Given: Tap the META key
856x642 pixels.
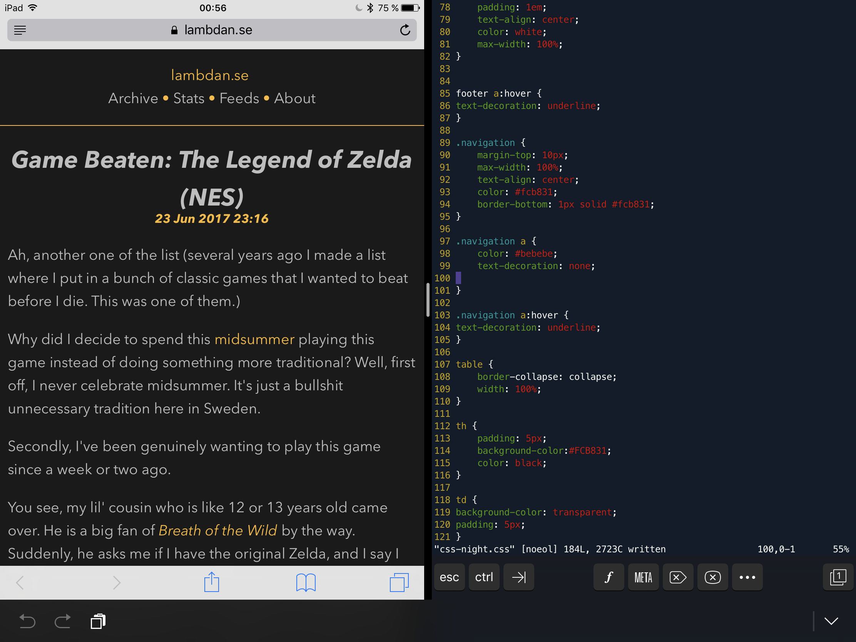Looking at the screenshot, I should click(643, 577).
